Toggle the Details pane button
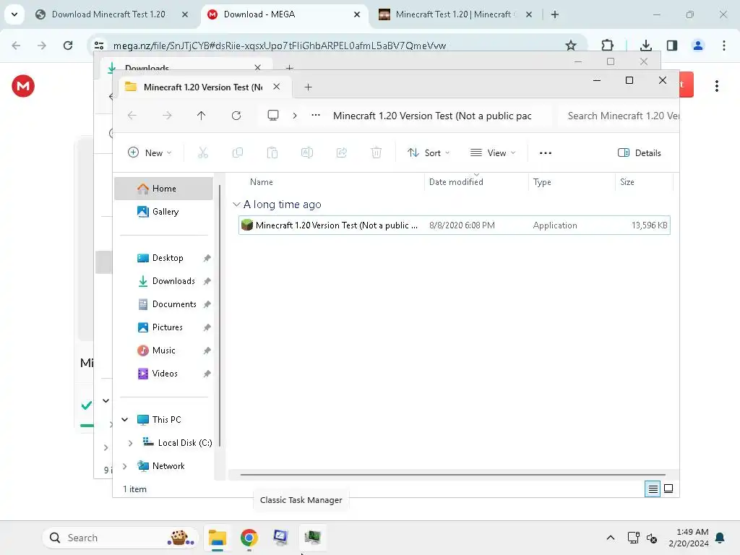The width and height of the screenshot is (740, 555). 640,153
